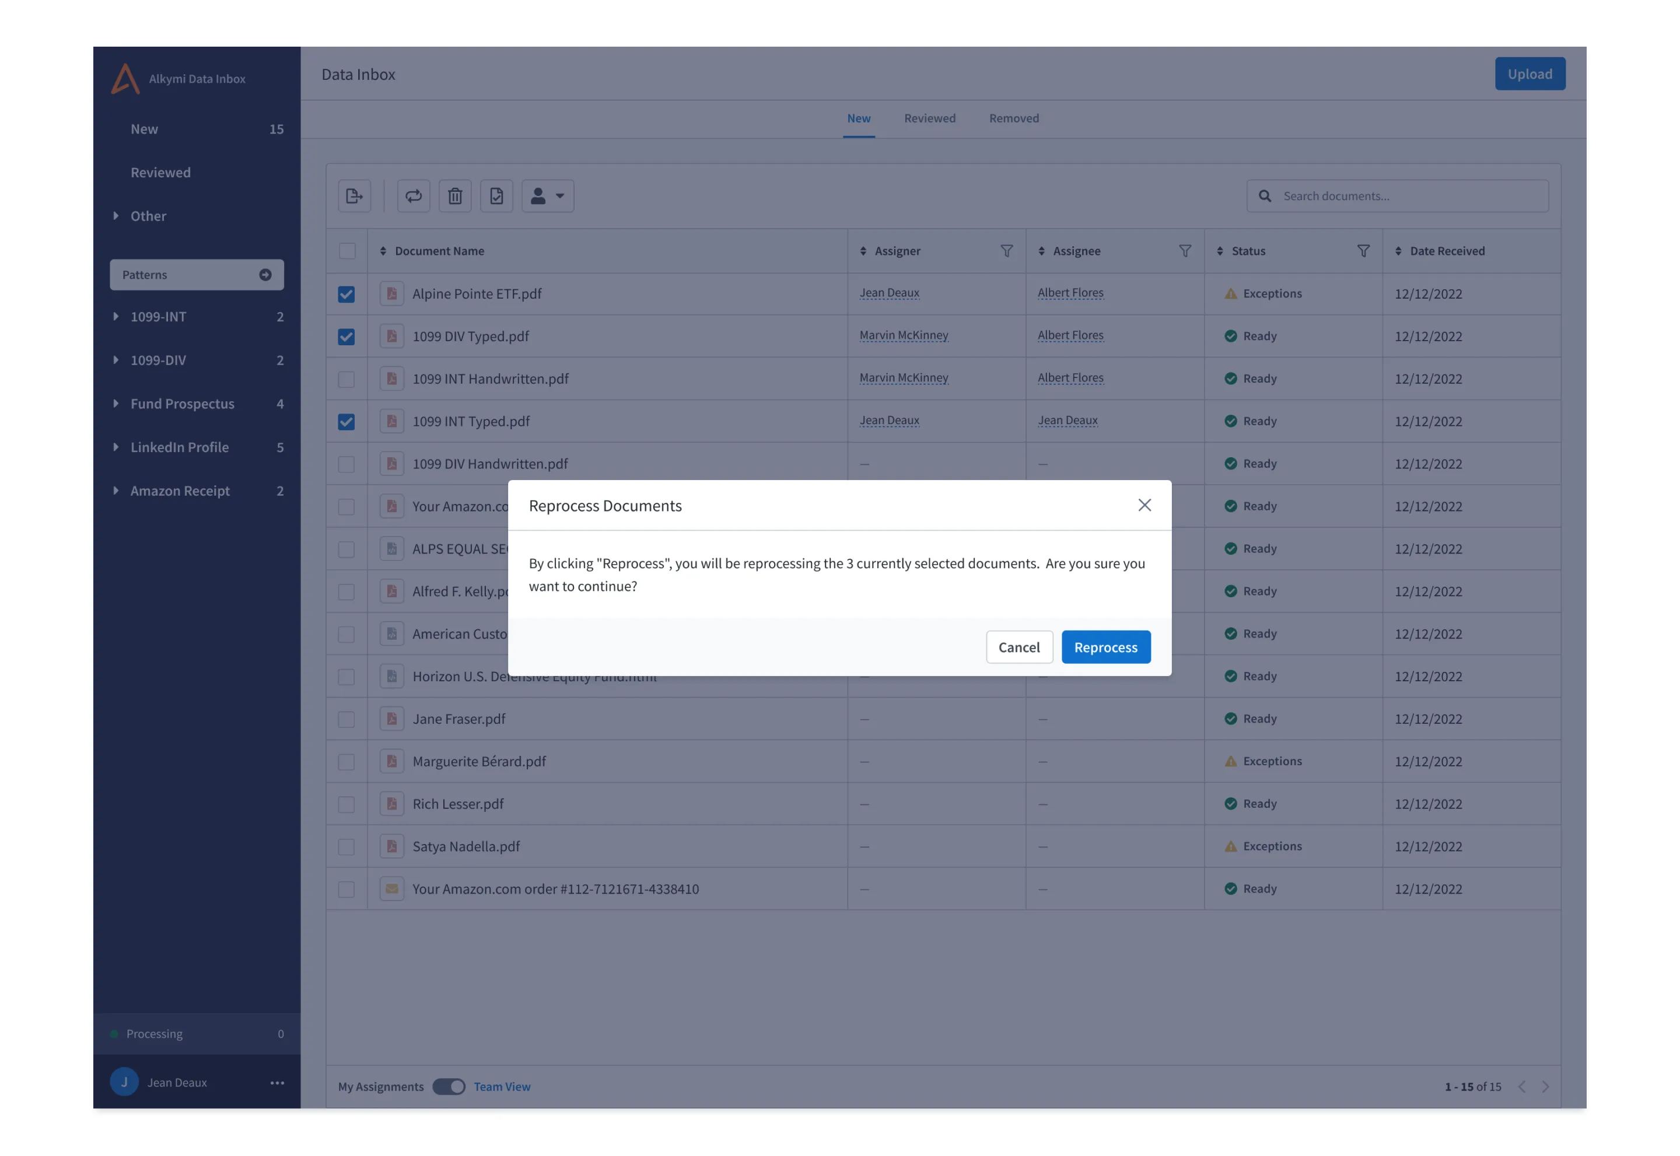Click the sort arrows on Document Name column

tap(383, 251)
